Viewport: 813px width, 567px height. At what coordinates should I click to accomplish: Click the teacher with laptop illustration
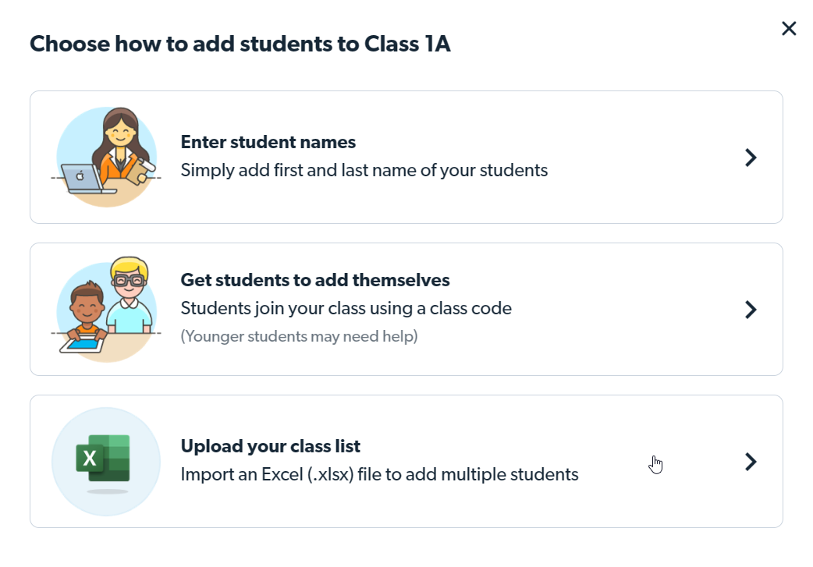point(106,158)
